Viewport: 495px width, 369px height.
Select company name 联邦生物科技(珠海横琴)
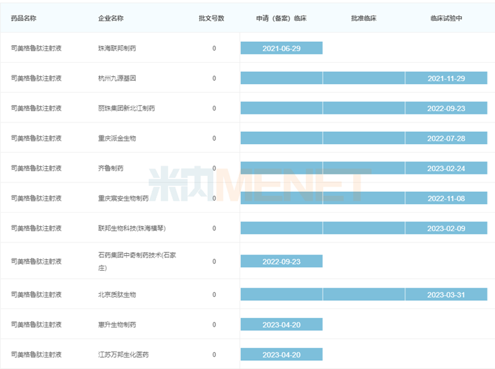pyautogui.click(x=132, y=228)
